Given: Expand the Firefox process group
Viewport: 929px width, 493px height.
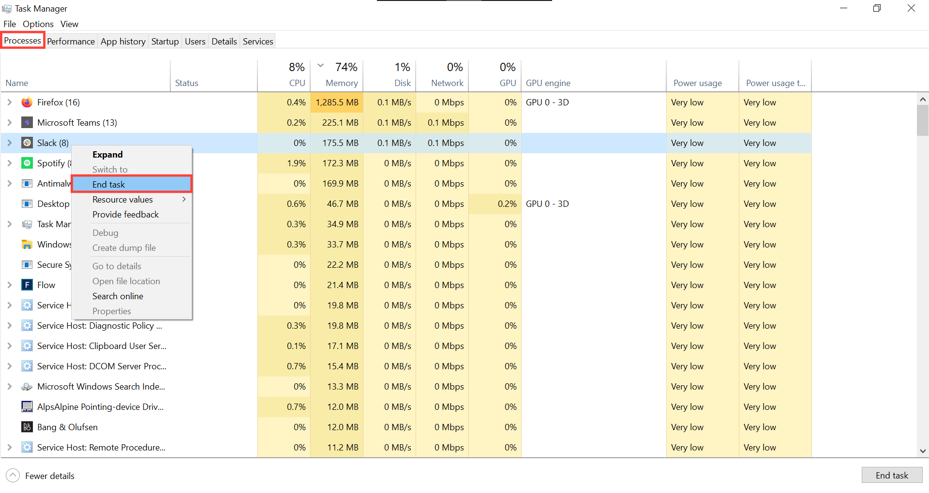Looking at the screenshot, I should 9,102.
